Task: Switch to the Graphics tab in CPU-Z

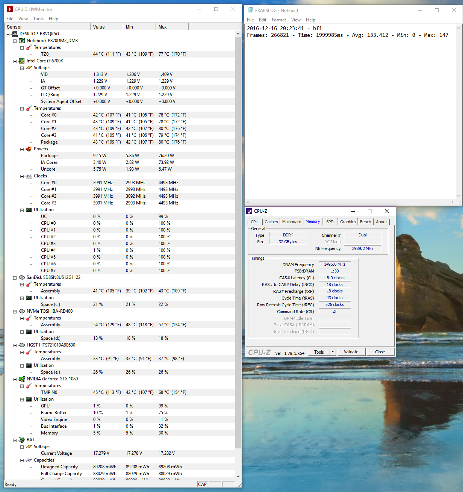Action: pos(348,222)
